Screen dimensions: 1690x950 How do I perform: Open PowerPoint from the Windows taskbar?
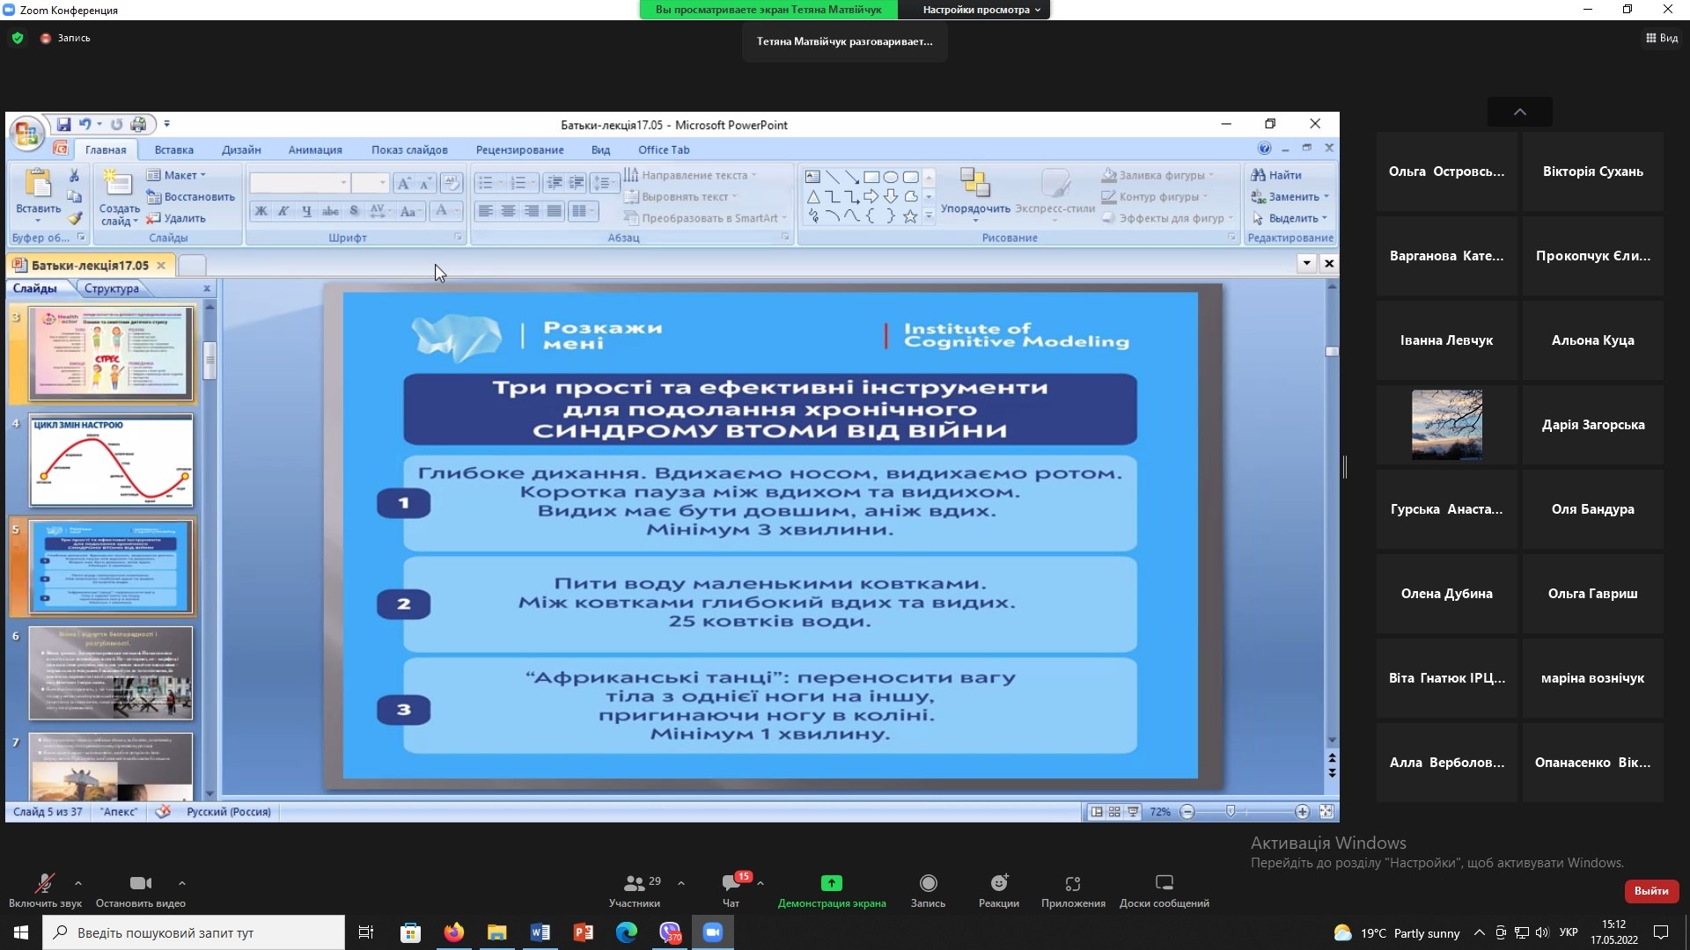point(583,932)
